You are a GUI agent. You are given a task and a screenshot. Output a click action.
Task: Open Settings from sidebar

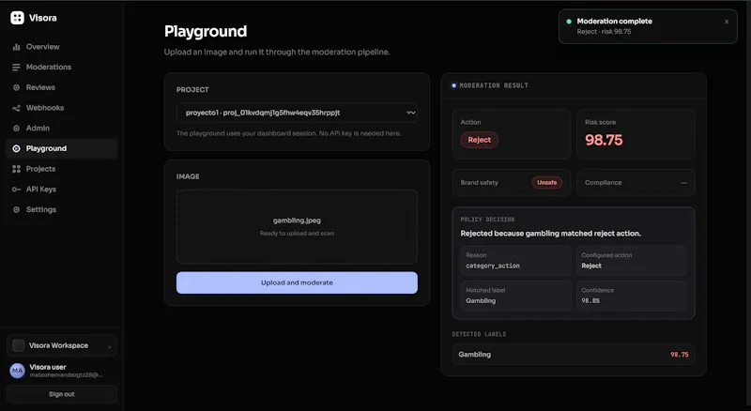(x=61, y=210)
